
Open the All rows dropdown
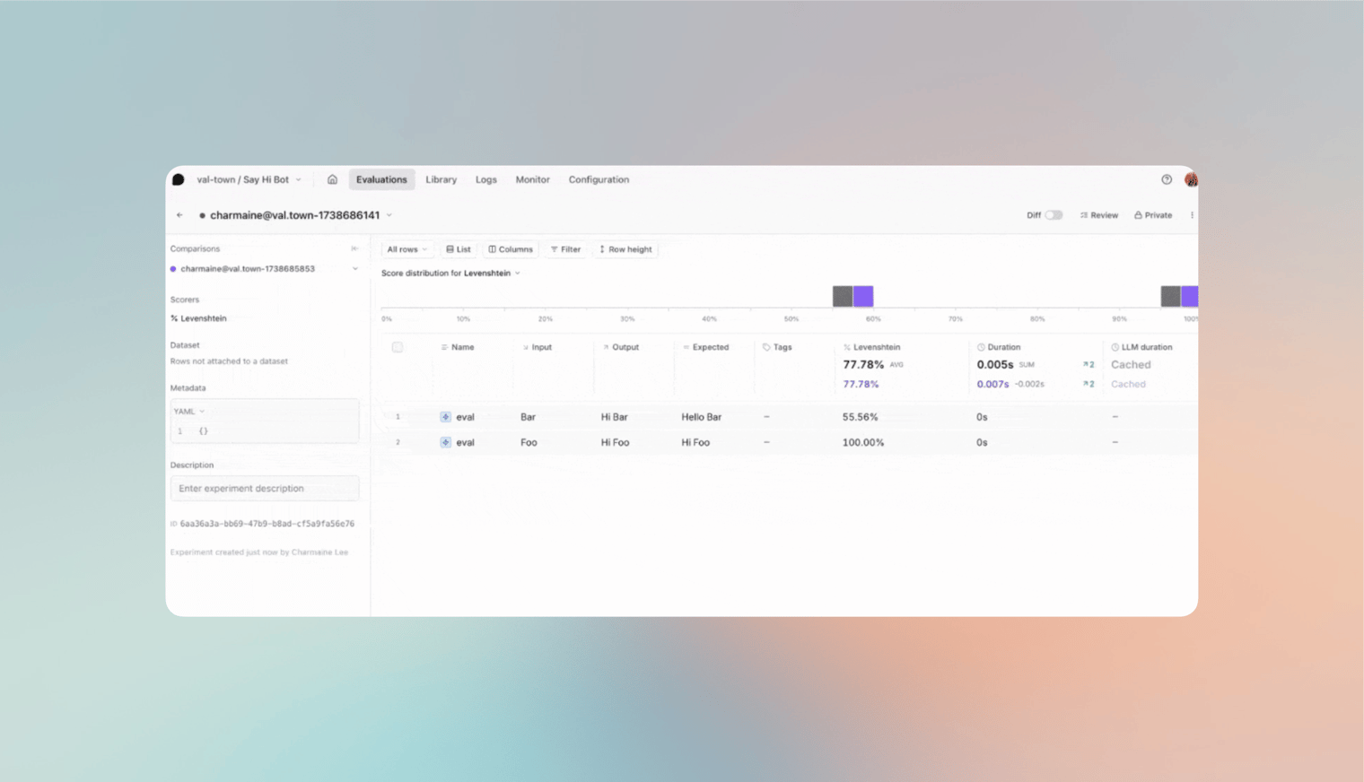pos(407,249)
